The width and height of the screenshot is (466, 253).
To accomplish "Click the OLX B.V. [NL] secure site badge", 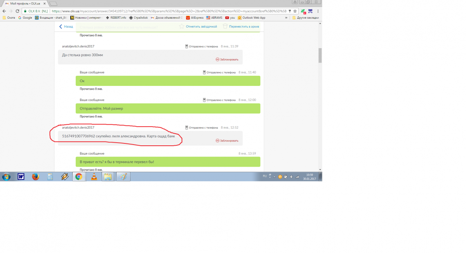I will pos(36,11).
